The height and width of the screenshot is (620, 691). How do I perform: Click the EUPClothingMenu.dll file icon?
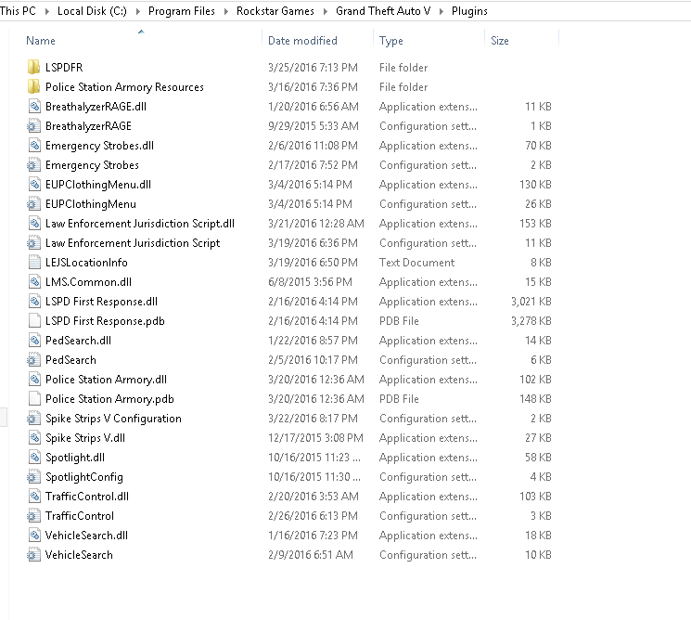pyautogui.click(x=34, y=185)
